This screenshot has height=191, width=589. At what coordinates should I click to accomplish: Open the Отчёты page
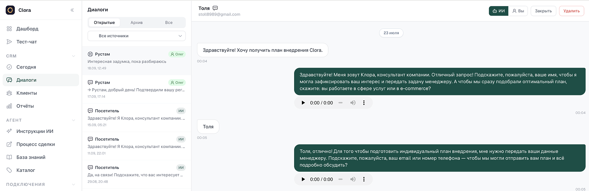tap(41, 106)
